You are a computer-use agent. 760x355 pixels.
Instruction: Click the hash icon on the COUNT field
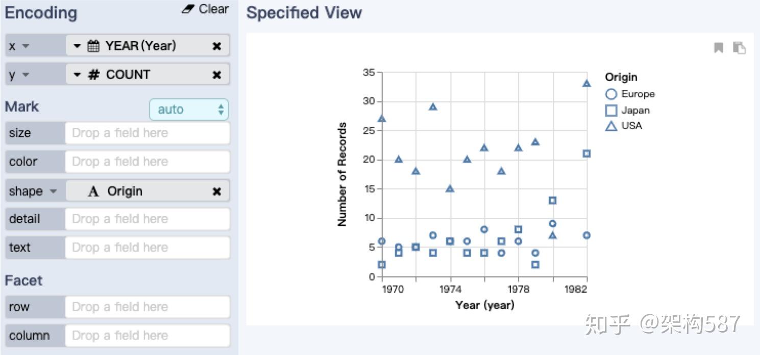93,75
